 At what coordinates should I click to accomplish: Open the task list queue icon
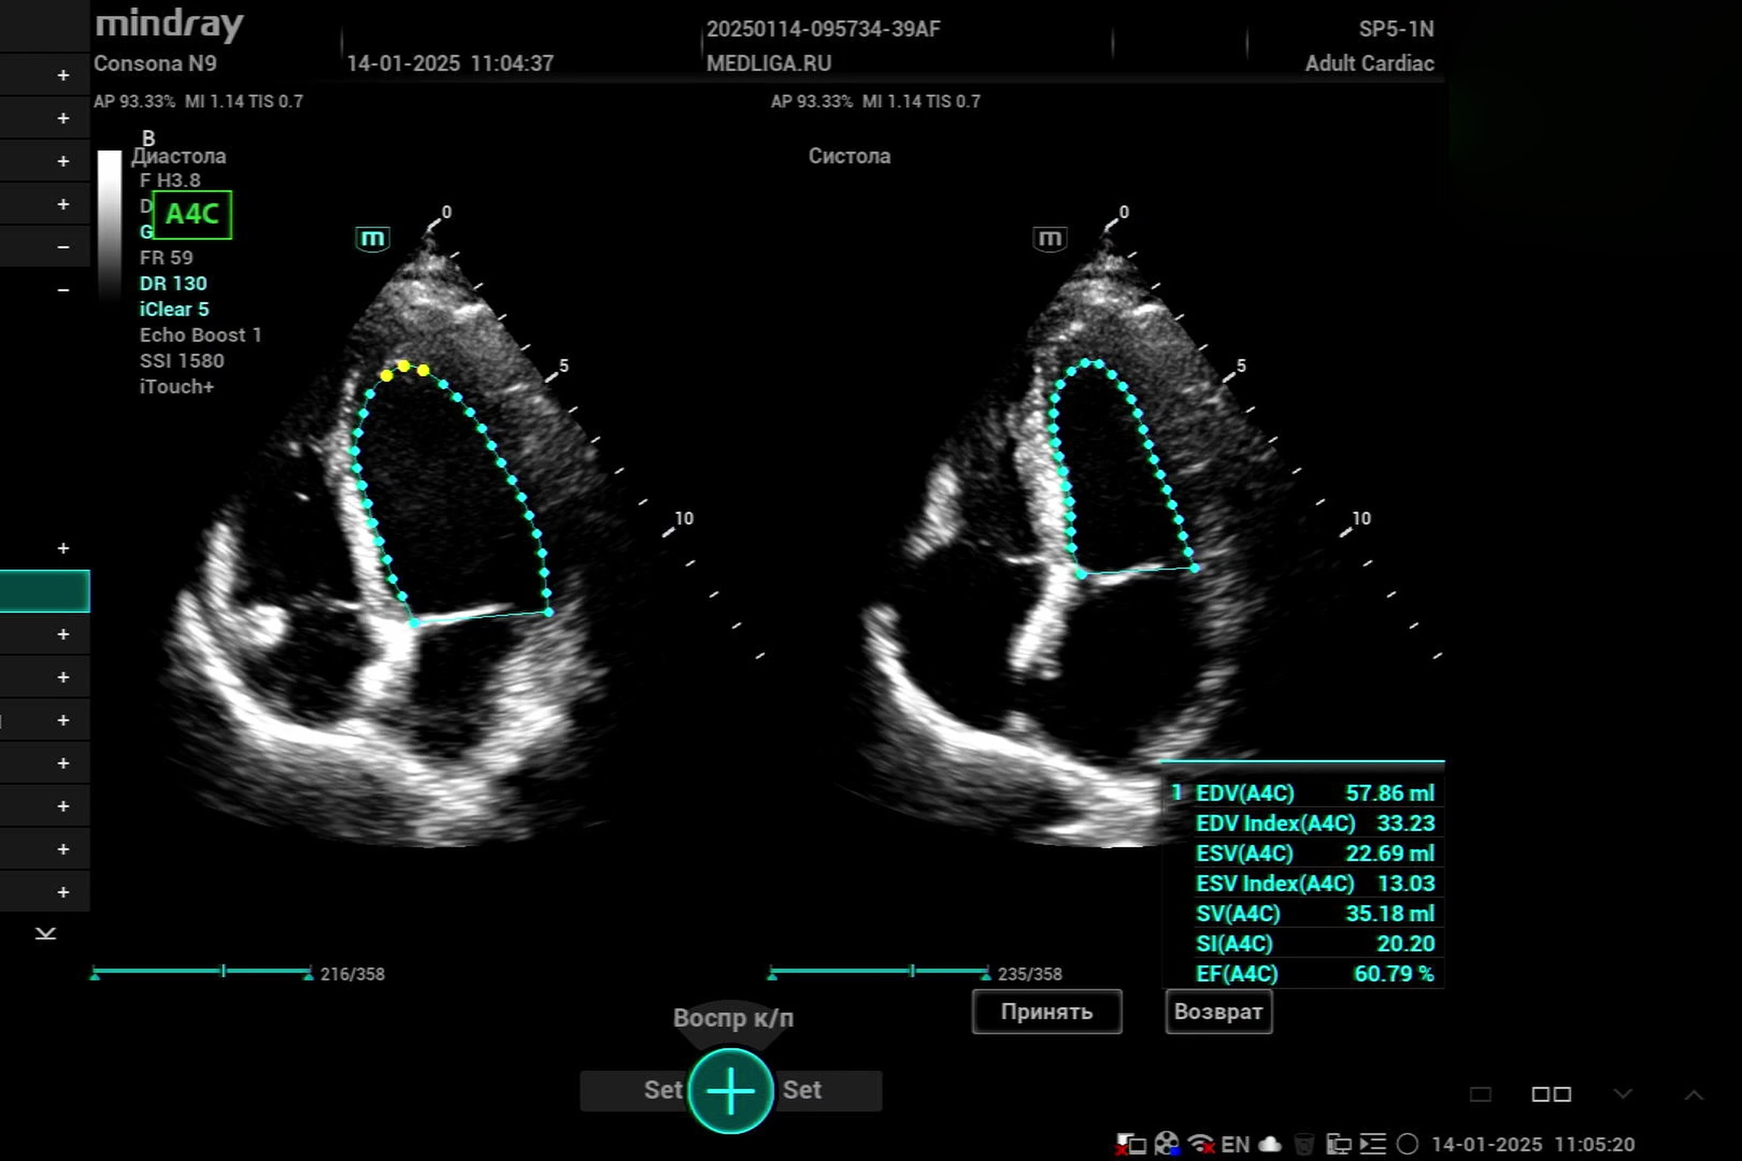(x=1373, y=1144)
